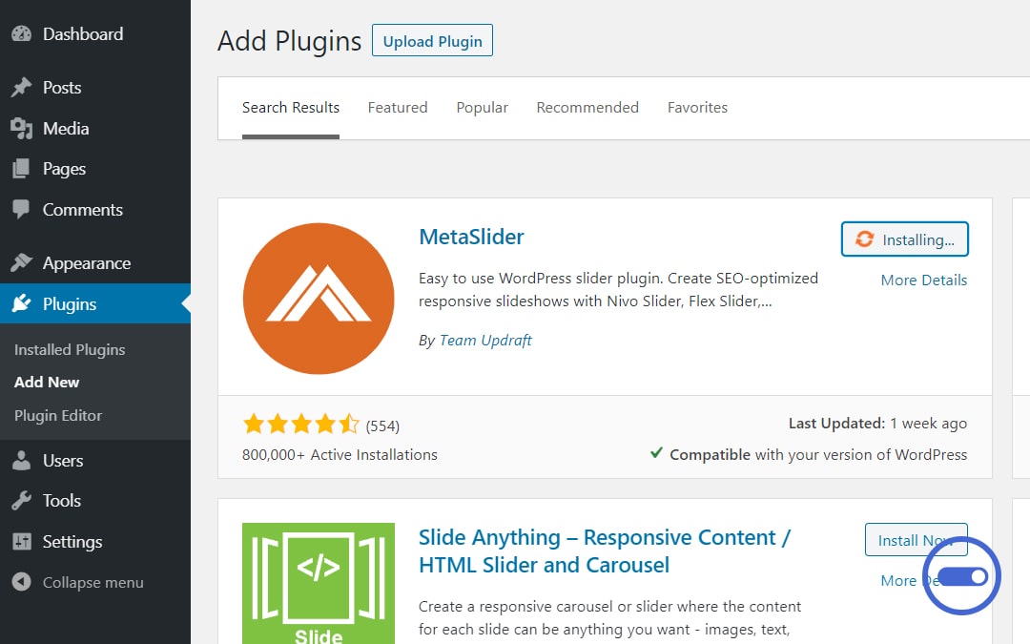
Task: Open MetaSlider More Details link
Action: 923,280
